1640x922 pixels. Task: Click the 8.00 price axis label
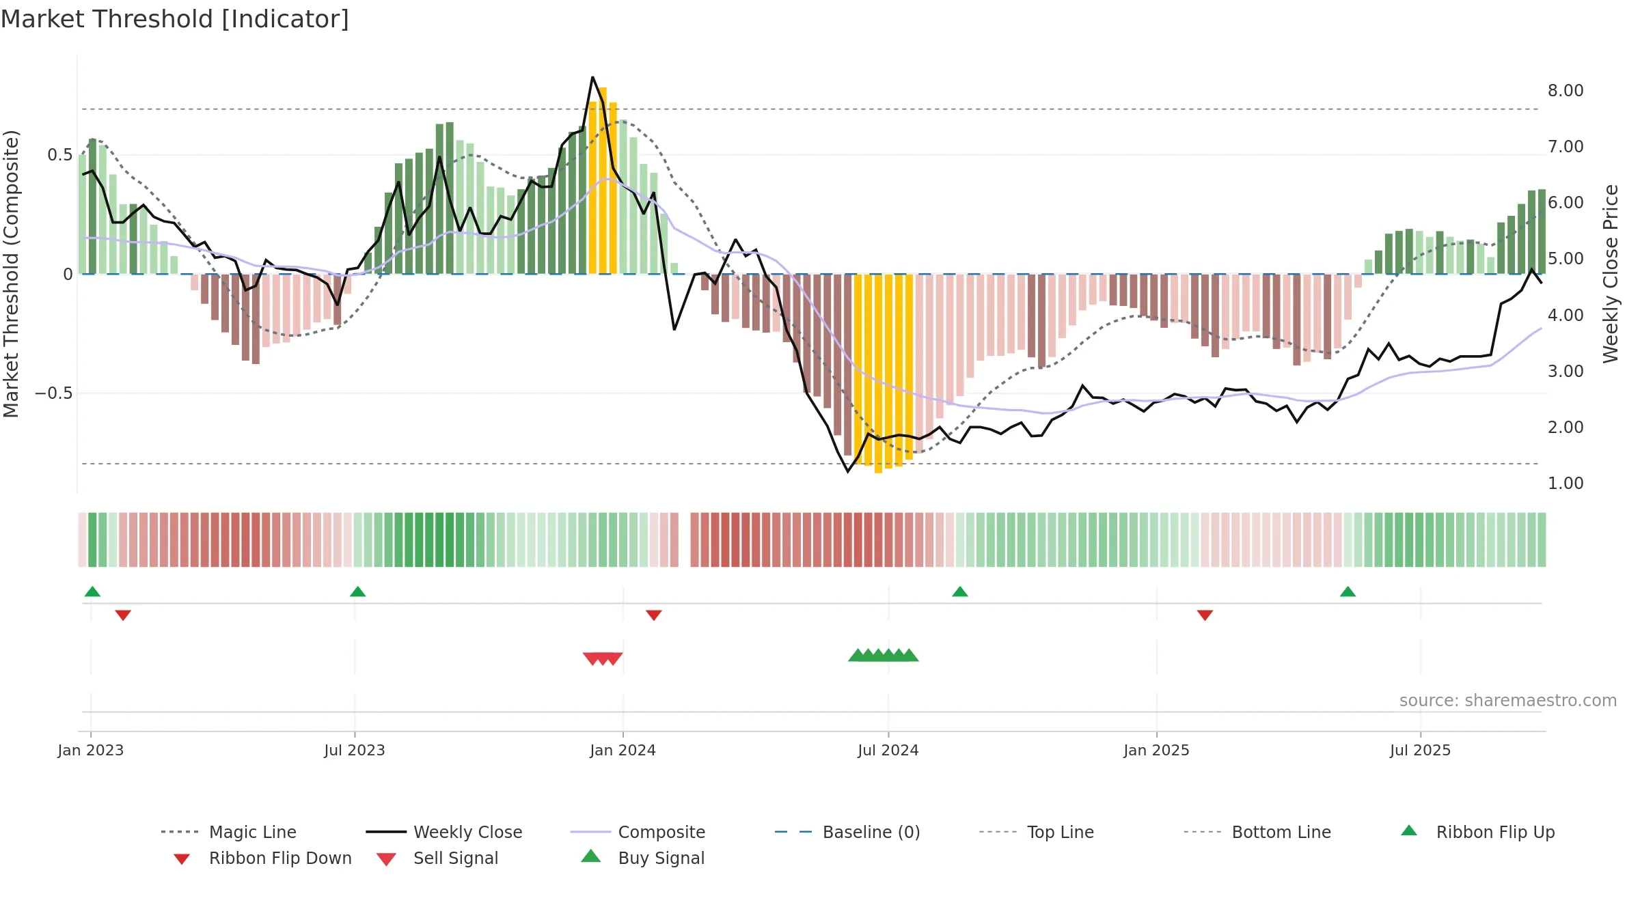(1566, 91)
